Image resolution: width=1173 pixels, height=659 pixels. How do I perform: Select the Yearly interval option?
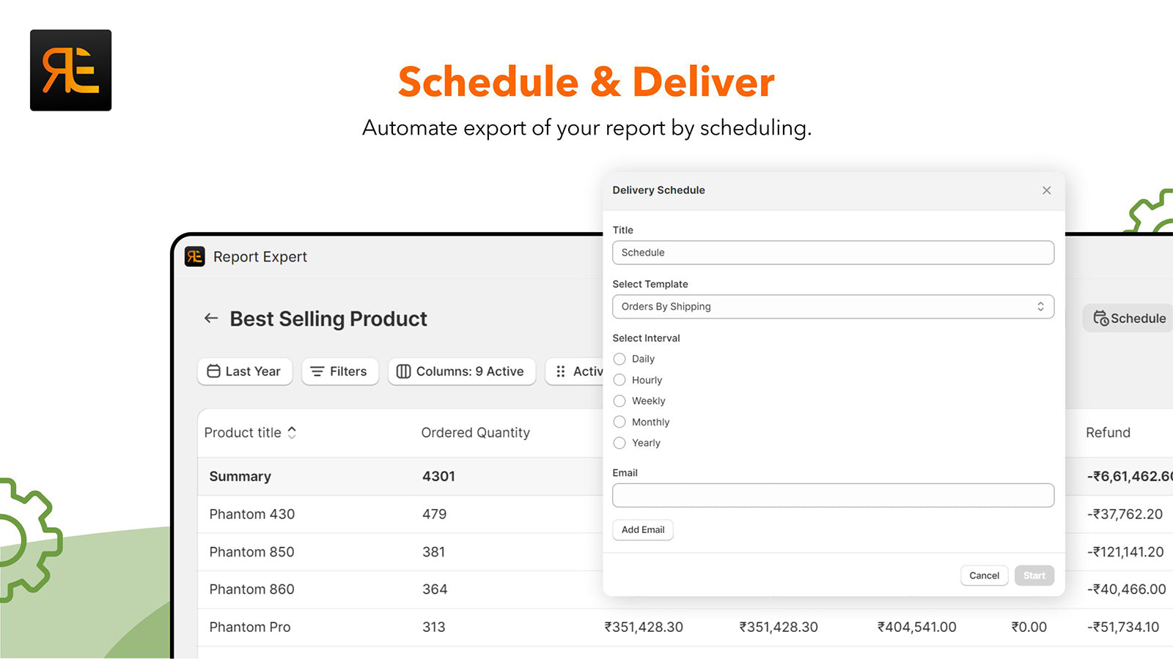(x=619, y=443)
